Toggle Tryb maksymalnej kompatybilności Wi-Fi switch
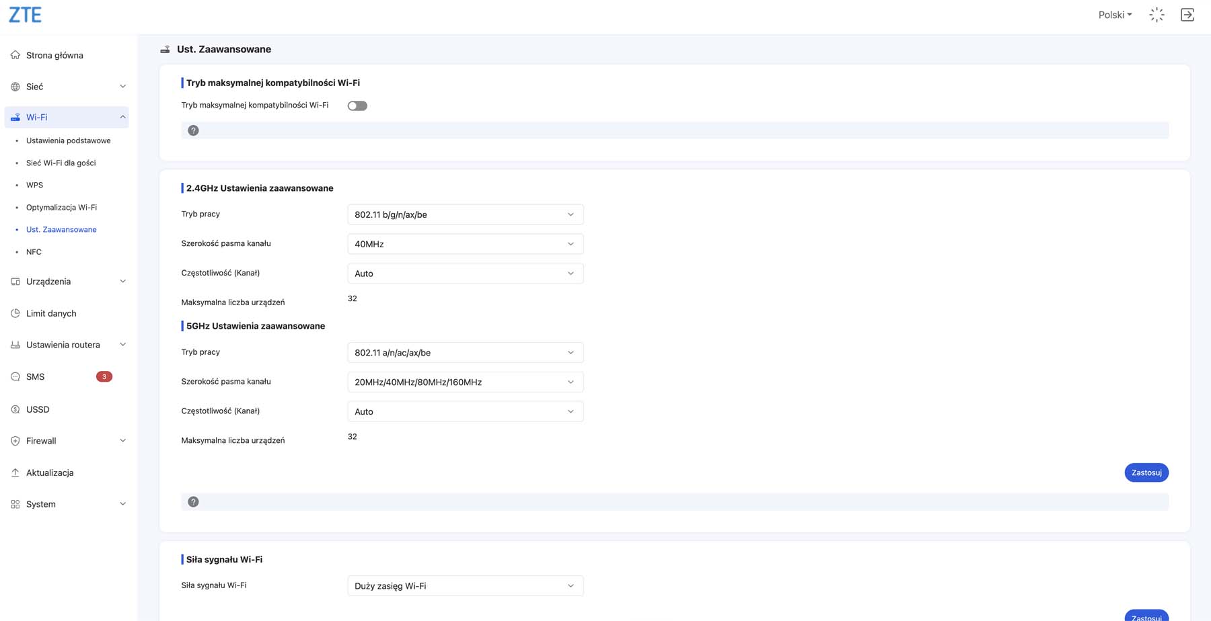Screen dimensions: 1211x621 [357, 106]
